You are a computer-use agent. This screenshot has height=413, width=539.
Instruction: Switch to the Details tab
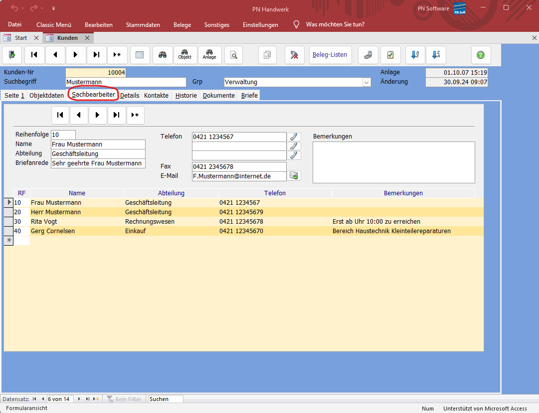coord(130,96)
